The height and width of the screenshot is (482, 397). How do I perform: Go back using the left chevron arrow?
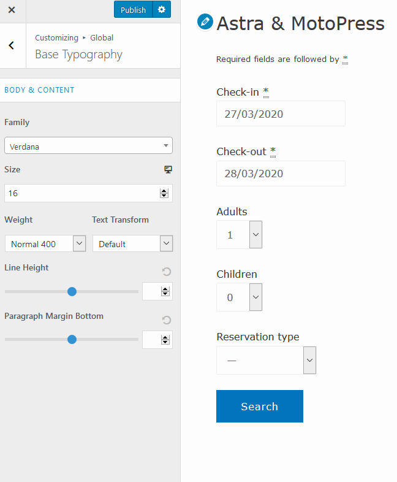[x=12, y=45]
